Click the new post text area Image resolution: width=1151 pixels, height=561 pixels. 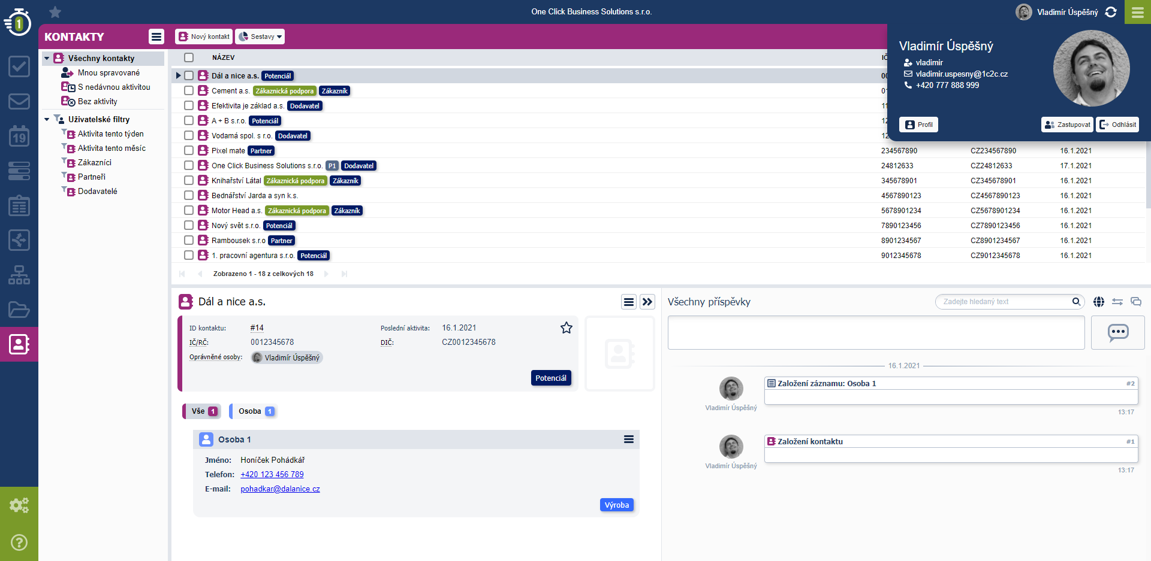coord(876,332)
